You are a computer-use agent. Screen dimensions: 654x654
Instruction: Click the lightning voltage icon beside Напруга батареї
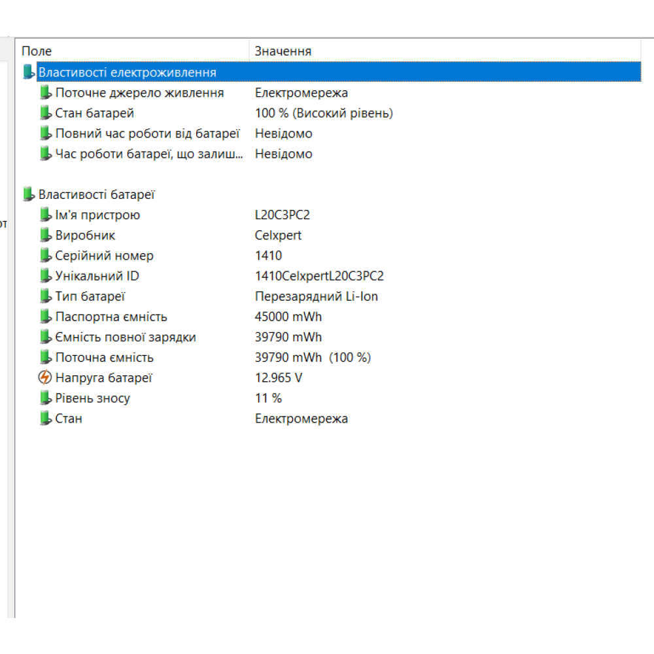coord(45,377)
